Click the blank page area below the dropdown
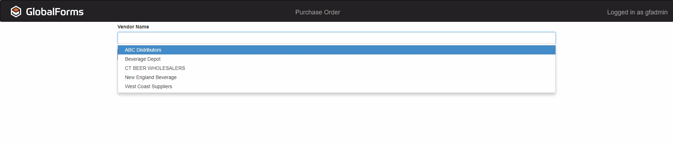 (x=336, y=119)
